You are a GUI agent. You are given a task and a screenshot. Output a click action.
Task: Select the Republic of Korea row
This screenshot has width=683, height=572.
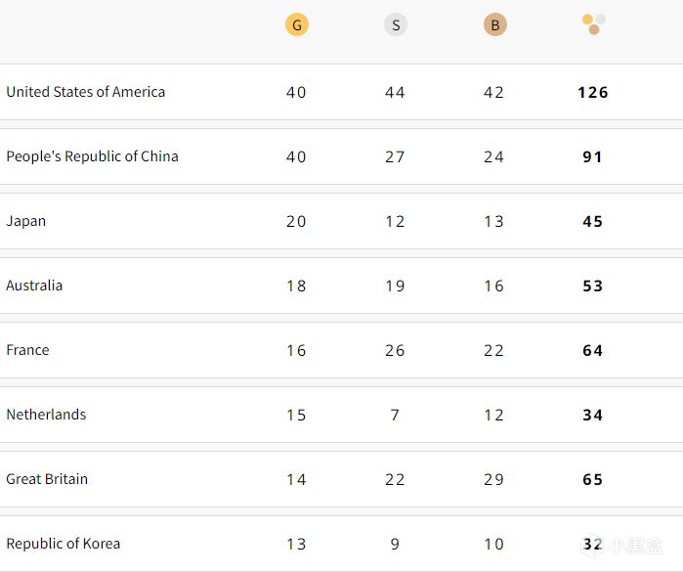[64, 544]
